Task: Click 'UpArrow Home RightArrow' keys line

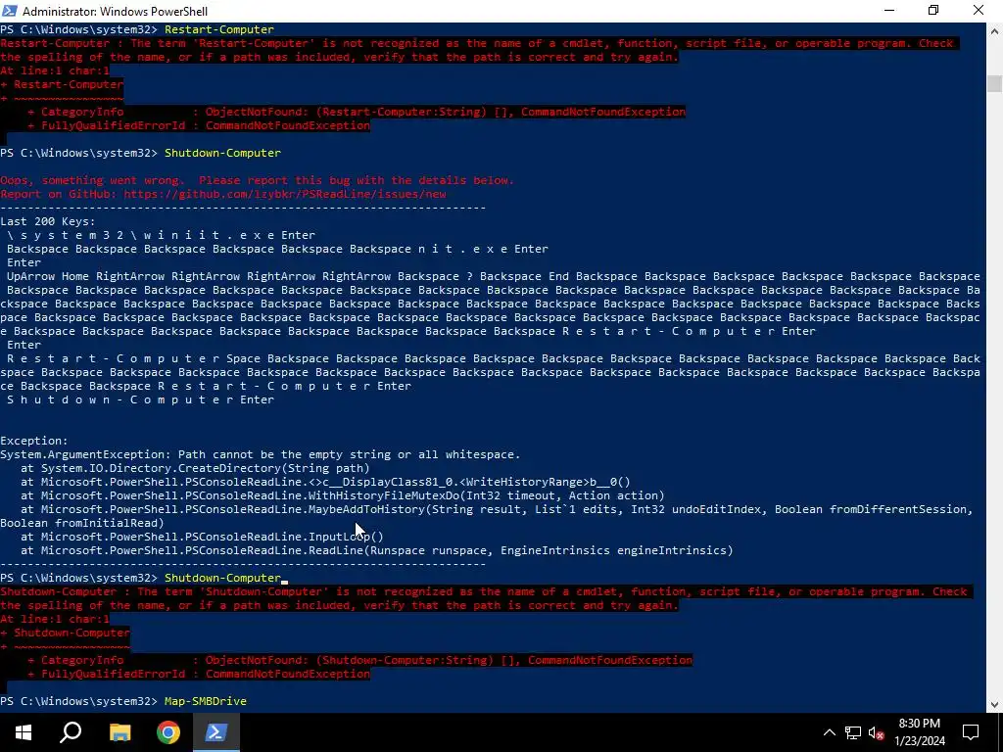Action: pos(494,276)
